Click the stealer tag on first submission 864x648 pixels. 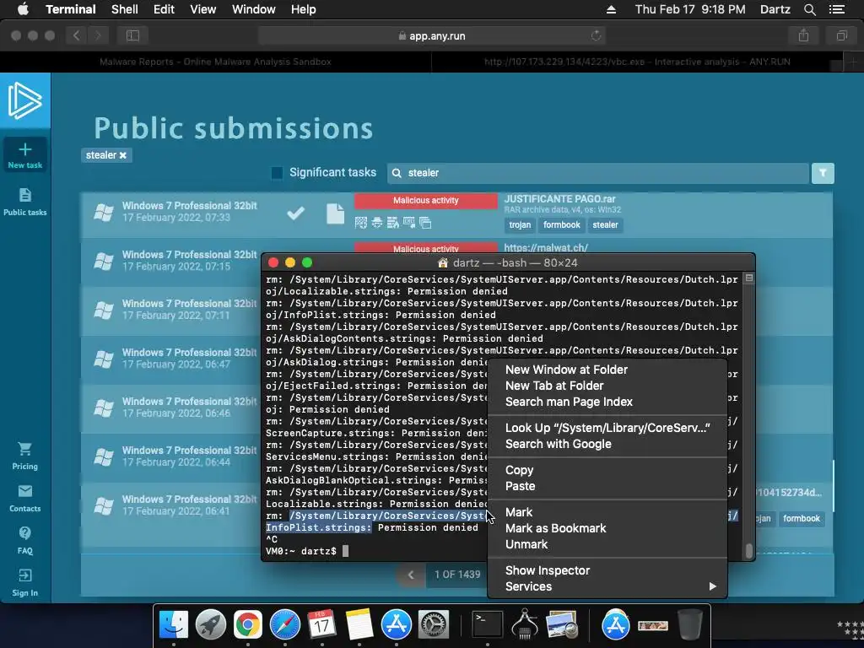click(605, 224)
